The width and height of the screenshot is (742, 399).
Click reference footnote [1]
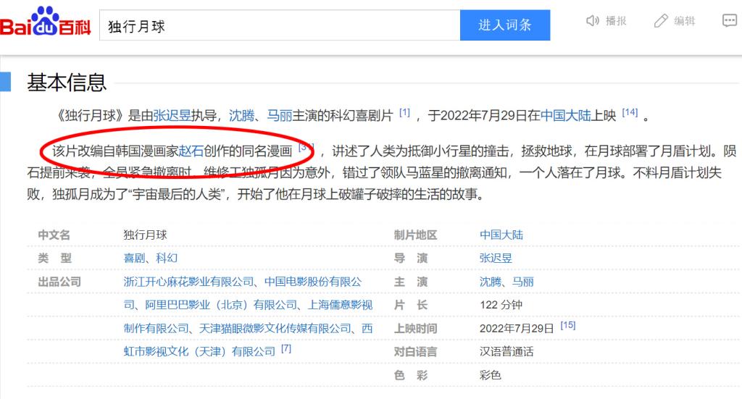point(404,112)
